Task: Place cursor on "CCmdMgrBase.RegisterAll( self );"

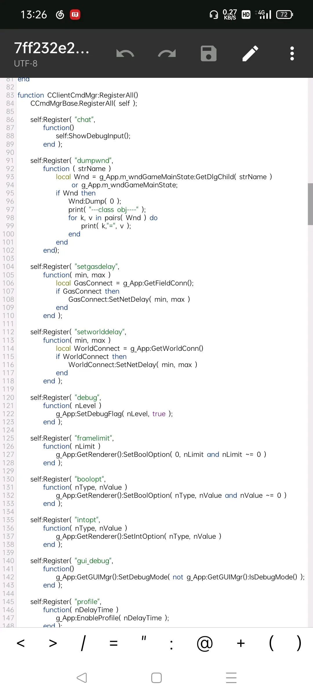Action: coord(83,103)
